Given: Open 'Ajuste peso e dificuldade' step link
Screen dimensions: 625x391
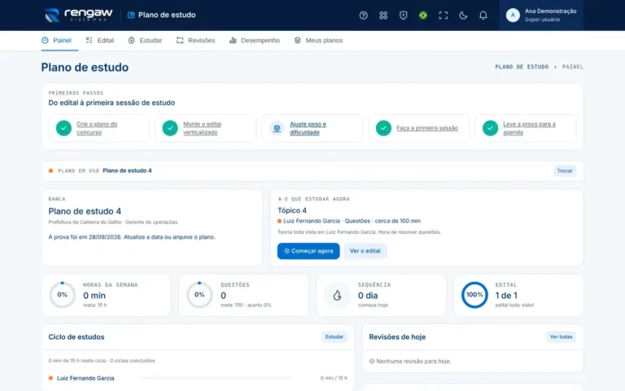Looking at the screenshot, I should pos(308,128).
